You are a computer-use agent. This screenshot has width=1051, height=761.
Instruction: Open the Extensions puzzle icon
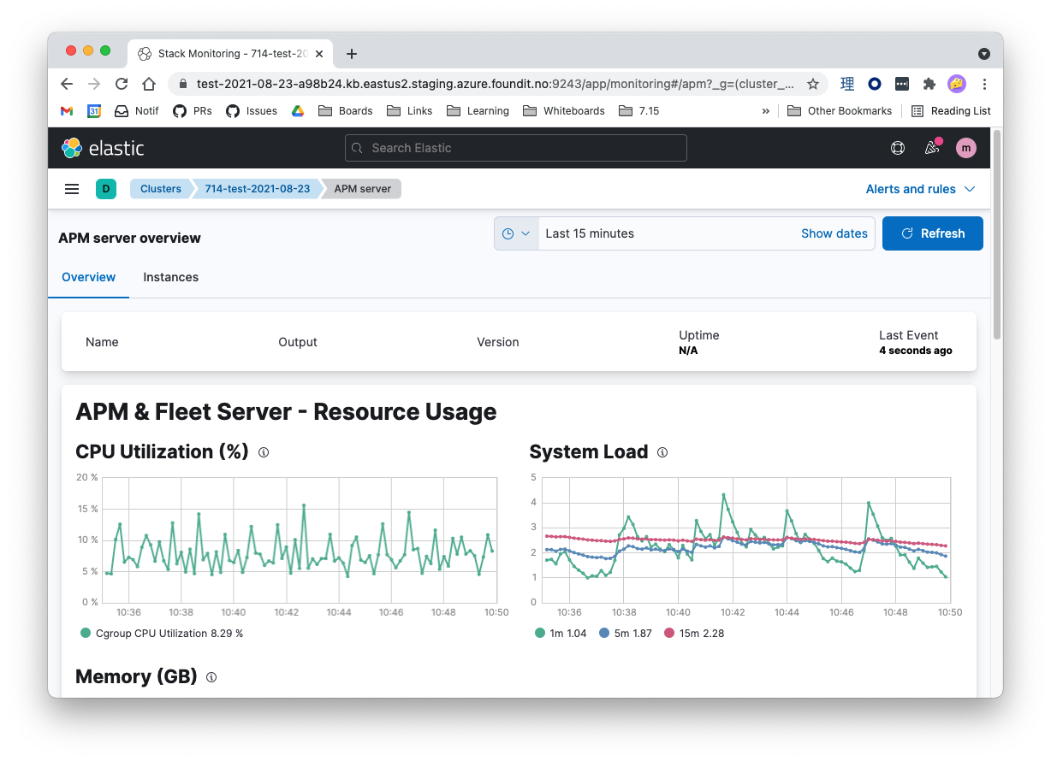[929, 84]
